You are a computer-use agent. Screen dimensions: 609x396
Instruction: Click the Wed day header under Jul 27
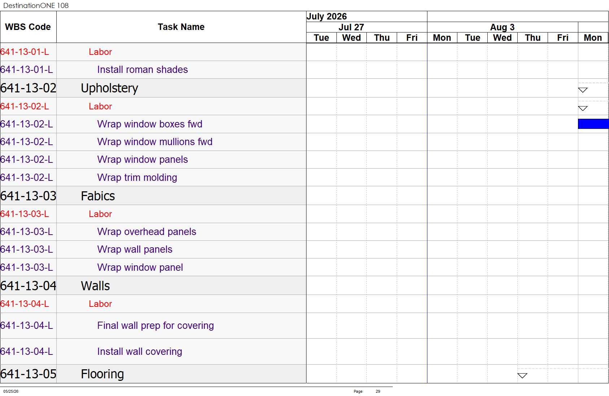coord(352,38)
